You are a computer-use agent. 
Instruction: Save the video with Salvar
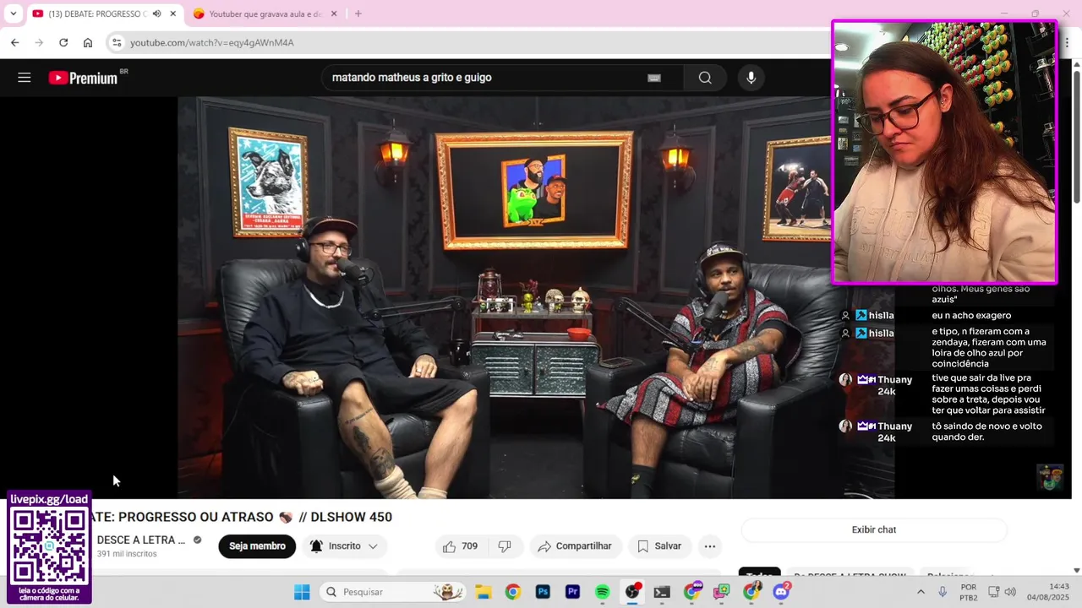point(659,546)
